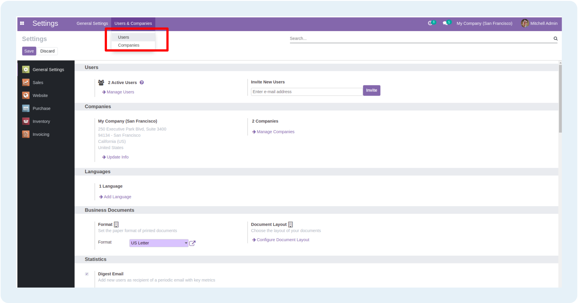
Task: Click the Discard button
Action: pos(47,51)
